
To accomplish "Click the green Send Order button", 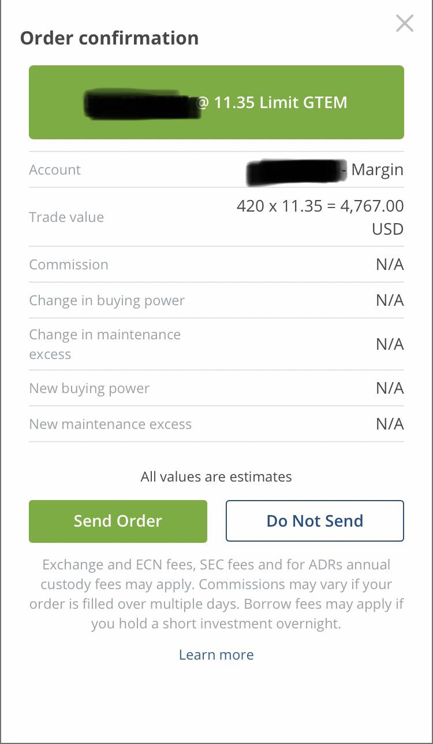I will click(118, 521).
